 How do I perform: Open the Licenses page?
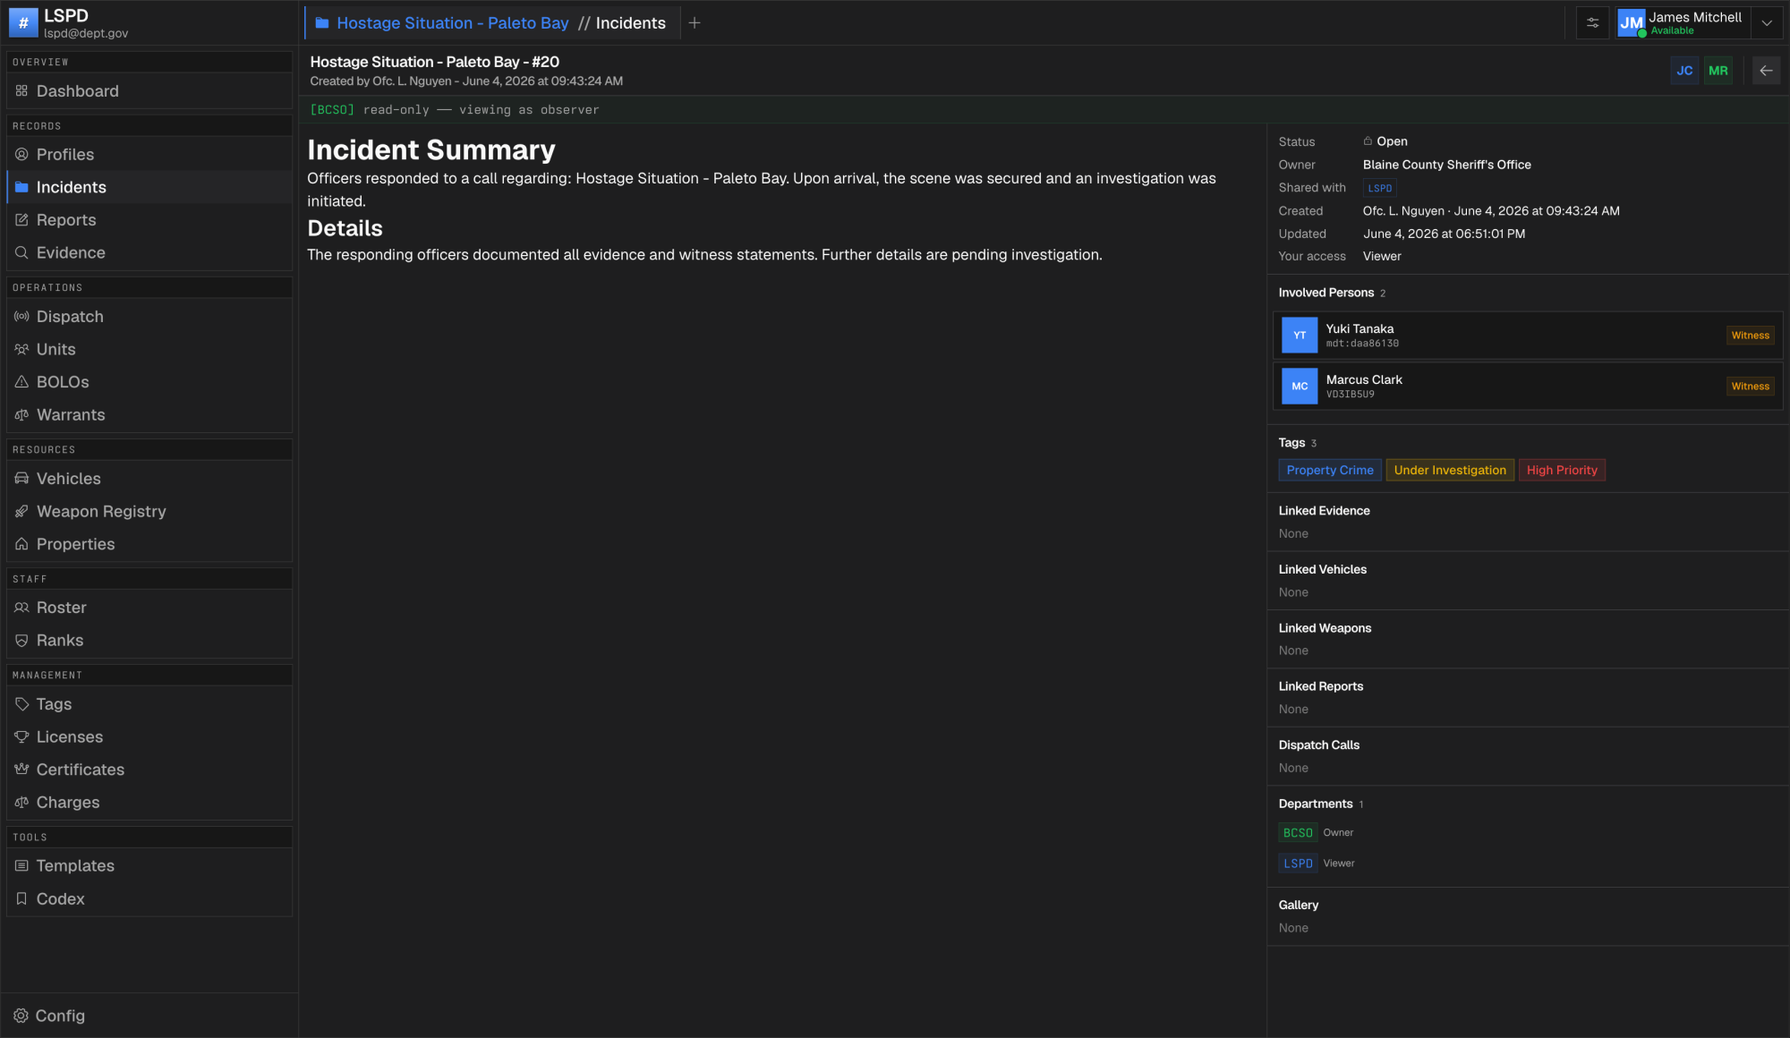[x=149, y=737]
